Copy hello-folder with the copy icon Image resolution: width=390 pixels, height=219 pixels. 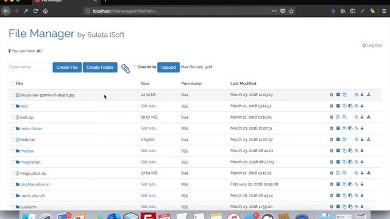tap(344, 128)
